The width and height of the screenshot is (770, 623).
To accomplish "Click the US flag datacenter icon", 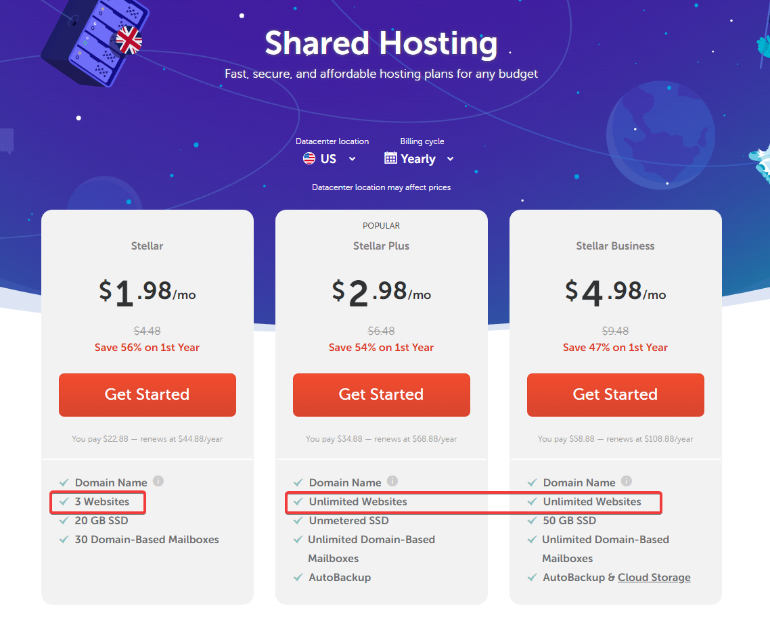I will [x=309, y=158].
